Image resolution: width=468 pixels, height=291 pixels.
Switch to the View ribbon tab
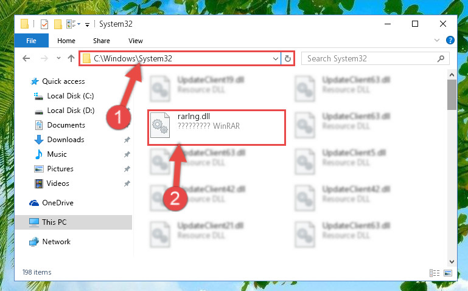tap(136, 41)
